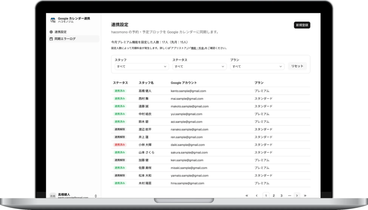Viewport: 368px width, 210px height.
Task: Click sakura.sample@gmail.com account cell
Action: coord(189,152)
